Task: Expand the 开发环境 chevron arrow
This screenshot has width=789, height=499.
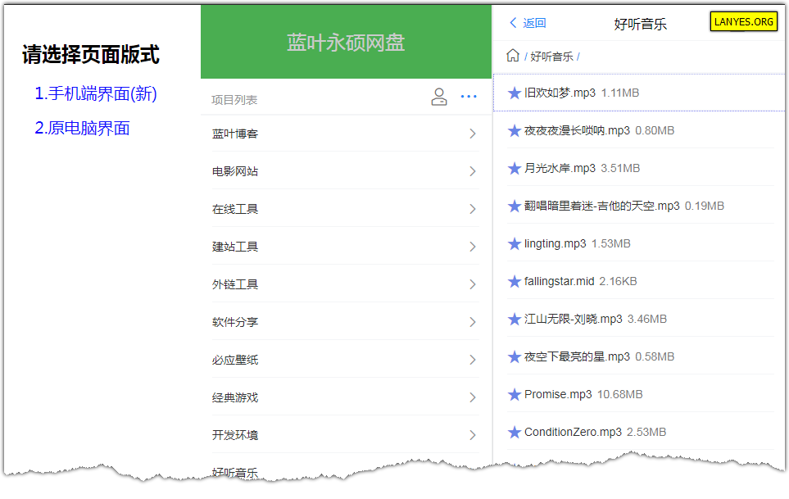Action: click(472, 436)
